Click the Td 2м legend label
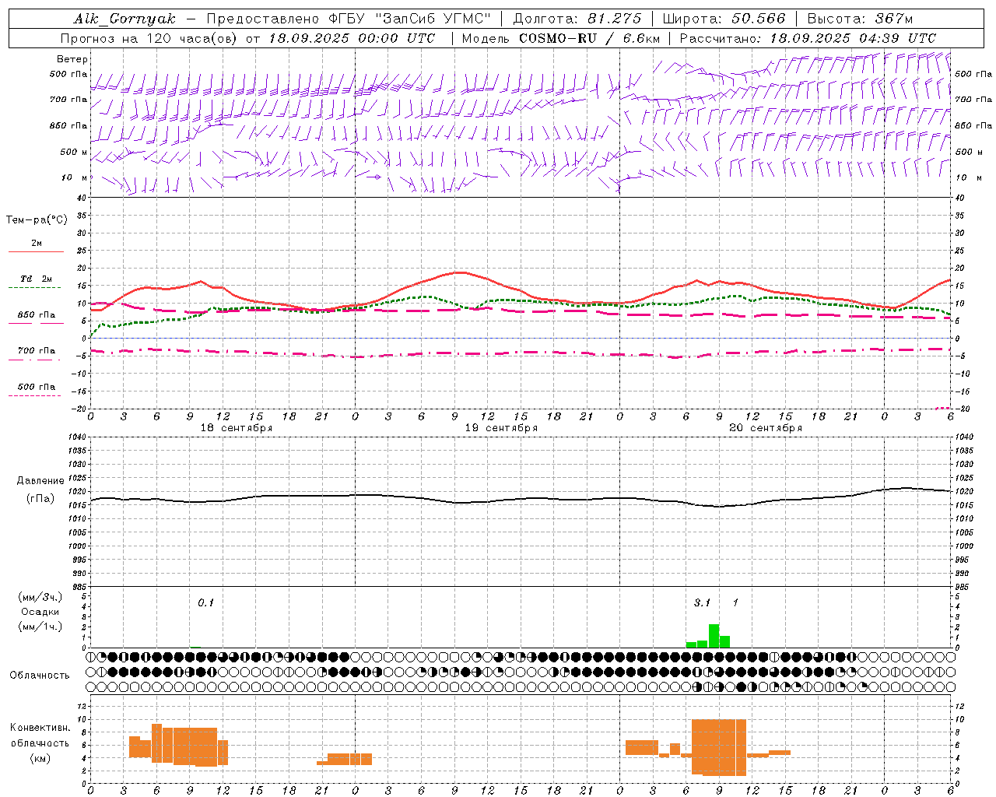 [37, 279]
